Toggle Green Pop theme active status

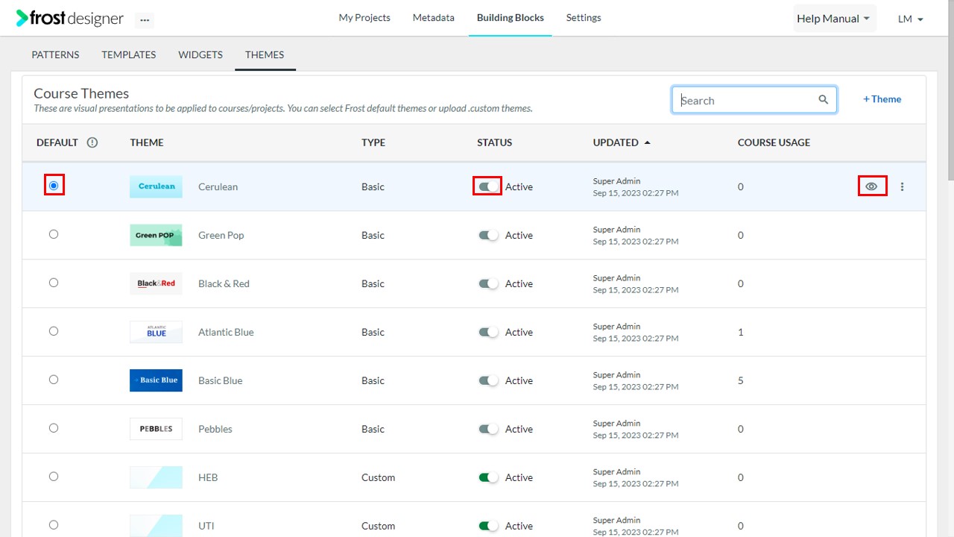pyautogui.click(x=488, y=235)
